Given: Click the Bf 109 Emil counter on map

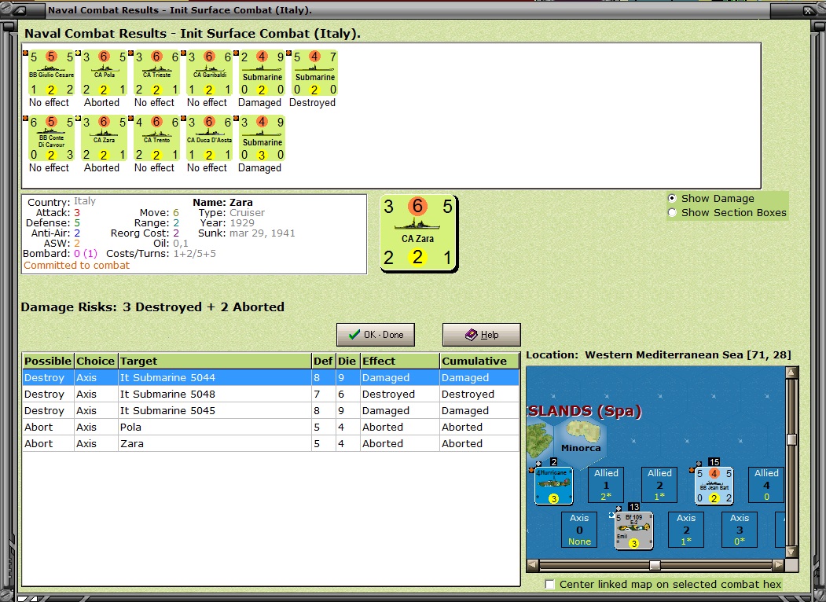Looking at the screenshot, I should [x=633, y=530].
